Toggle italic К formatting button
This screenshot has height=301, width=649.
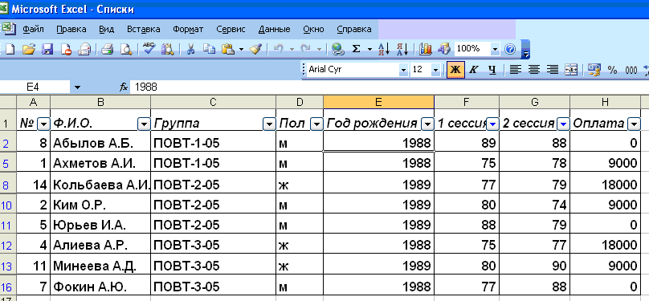point(473,70)
